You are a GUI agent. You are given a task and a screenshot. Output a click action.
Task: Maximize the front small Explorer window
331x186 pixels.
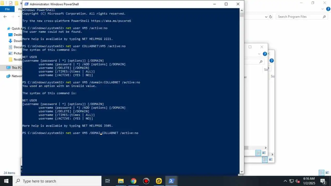tap(250, 47)
